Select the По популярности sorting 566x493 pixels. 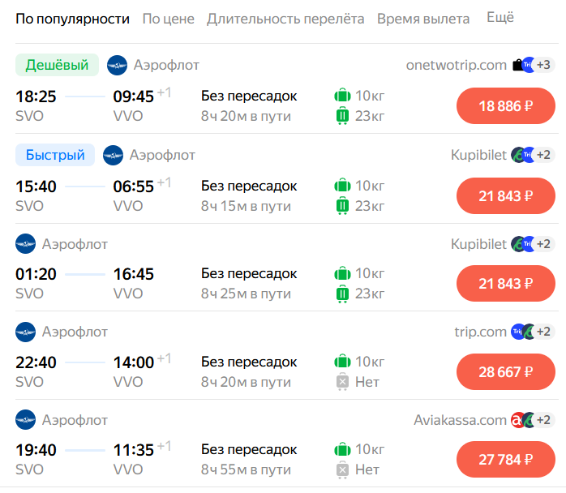pyautogui.click(x=72, y=19)
